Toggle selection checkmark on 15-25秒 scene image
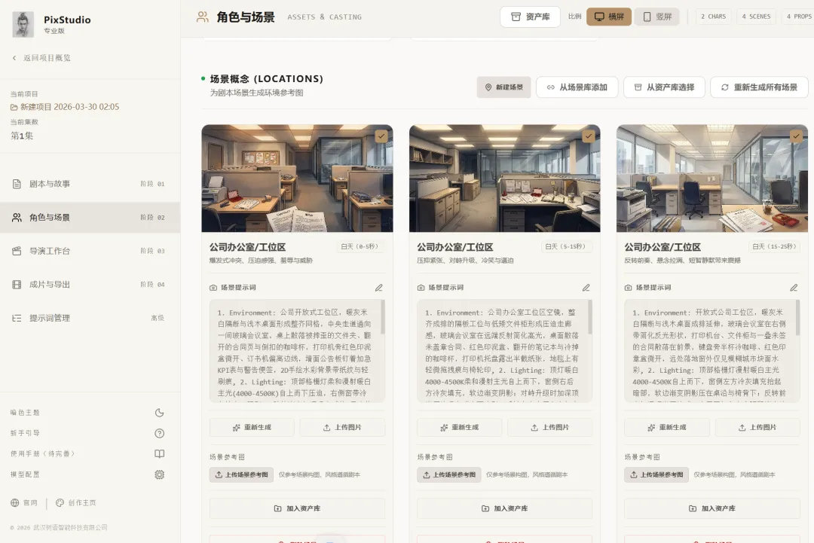Image resolution: width=814 pixels, height=543 pixels. click(796, 136)
